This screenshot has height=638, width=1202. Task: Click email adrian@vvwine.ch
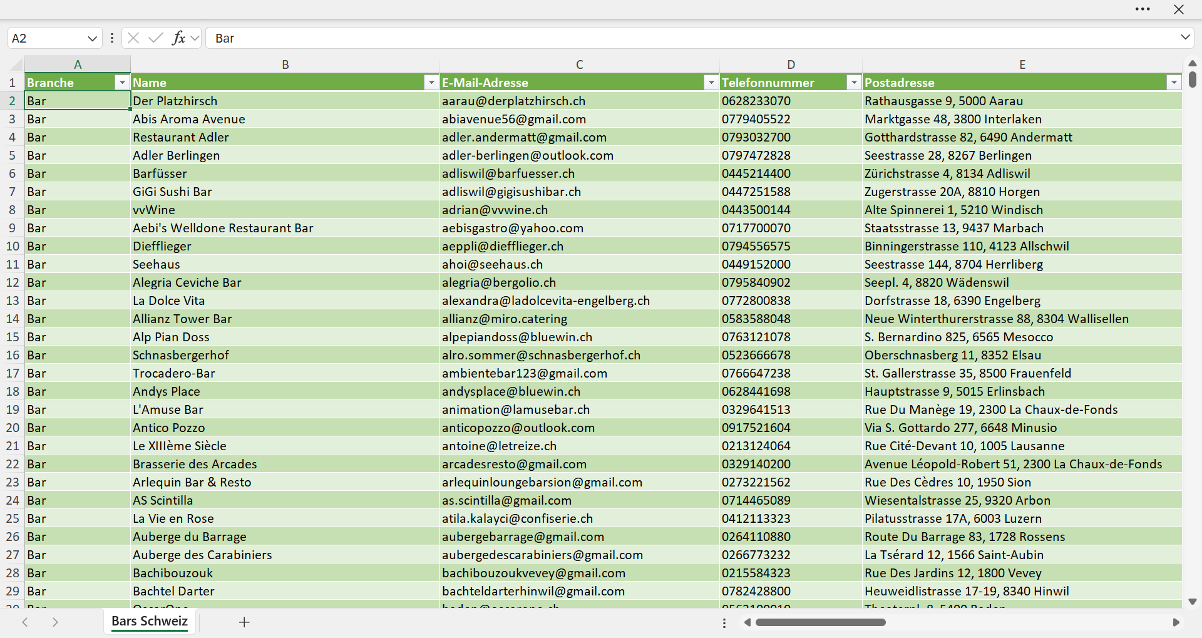(580, 210)
